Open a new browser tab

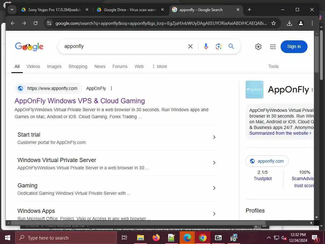pyautogui.click(x=249, y=10)
